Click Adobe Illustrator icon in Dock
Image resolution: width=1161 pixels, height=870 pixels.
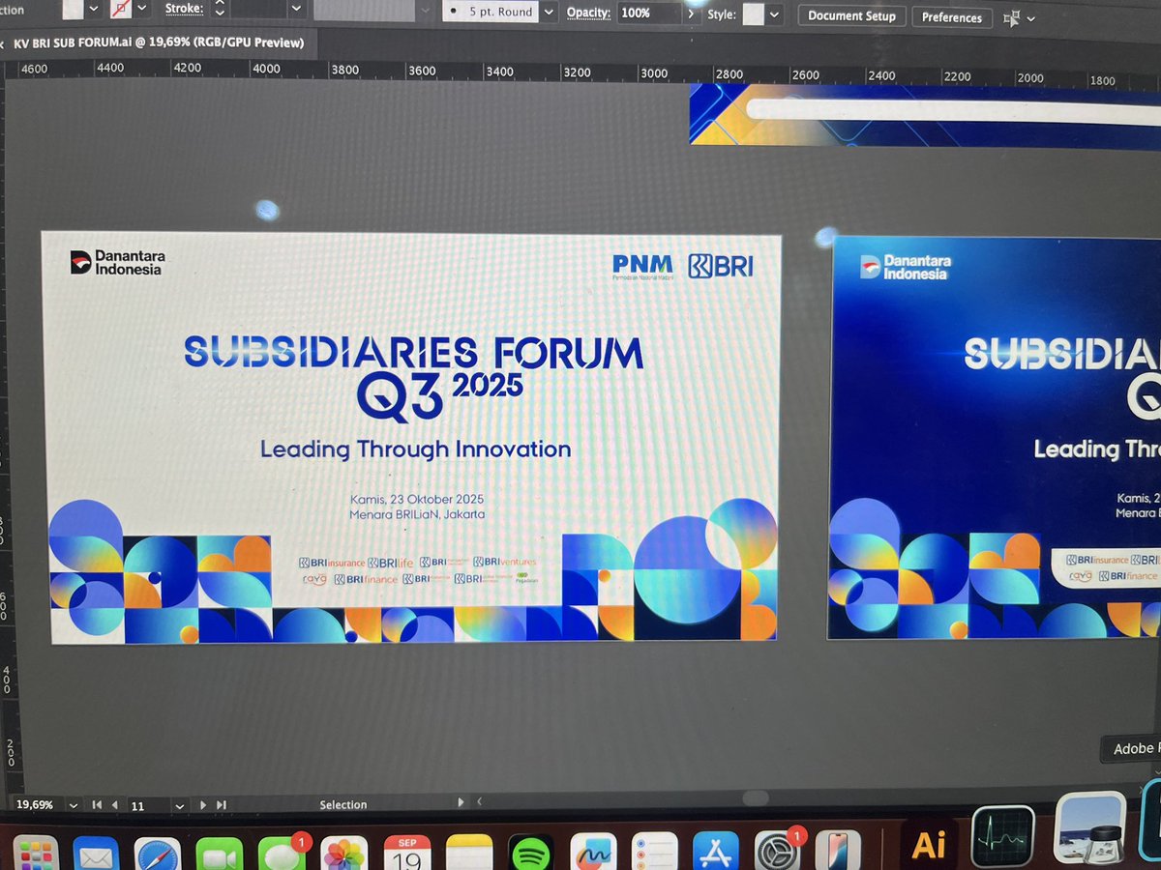tap(929, 844)
